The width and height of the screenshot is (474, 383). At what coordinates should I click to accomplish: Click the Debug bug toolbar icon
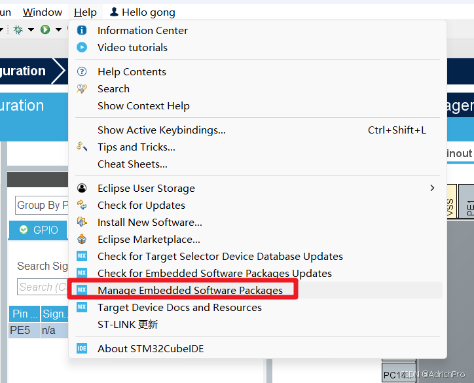pyautogui.click(x=18, y=29)
